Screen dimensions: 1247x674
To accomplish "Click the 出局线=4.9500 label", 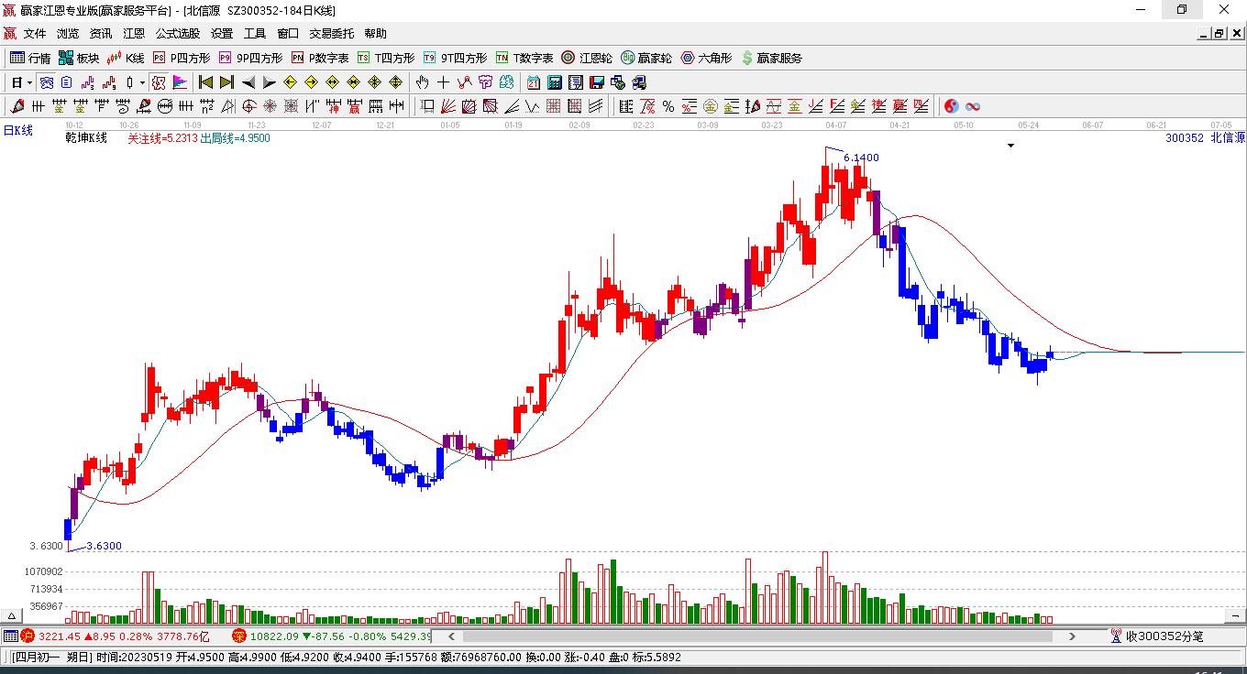I will [236, 138].
